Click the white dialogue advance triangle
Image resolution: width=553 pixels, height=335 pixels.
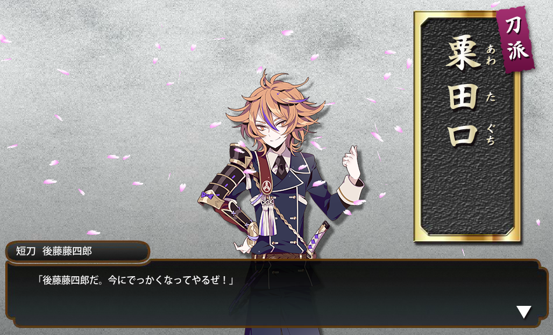tap(524, 312)
